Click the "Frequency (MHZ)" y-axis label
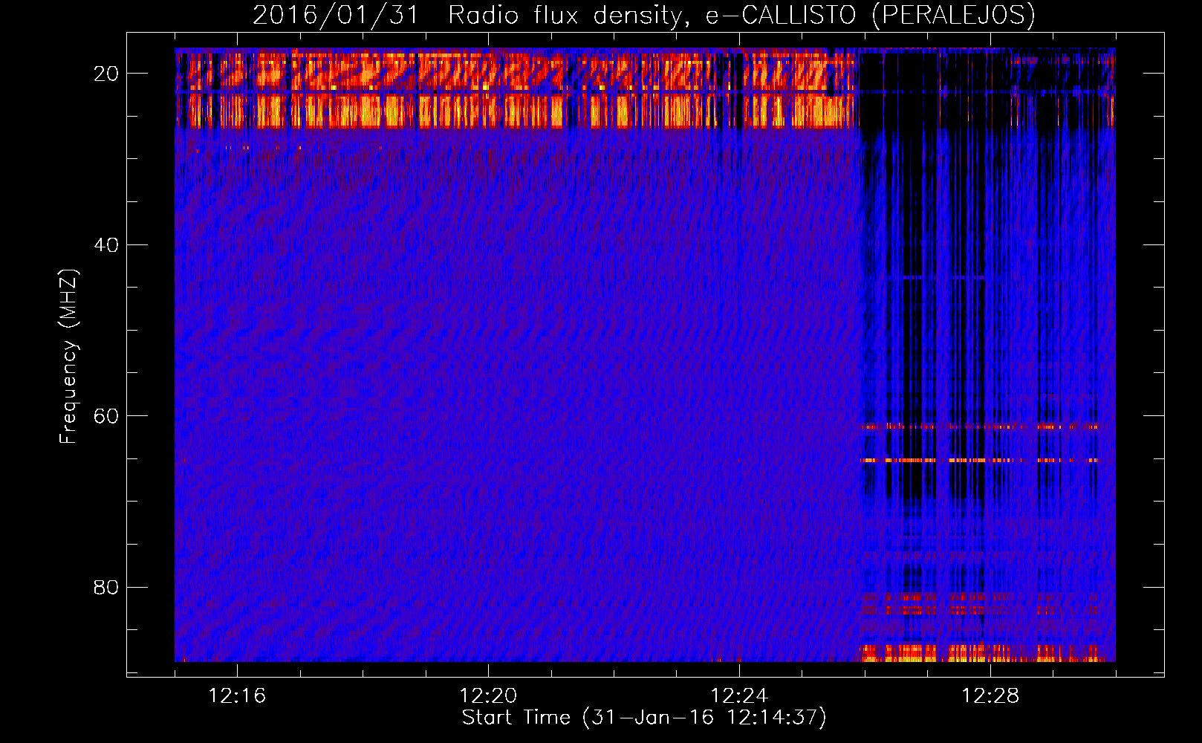 click(68, 357)
